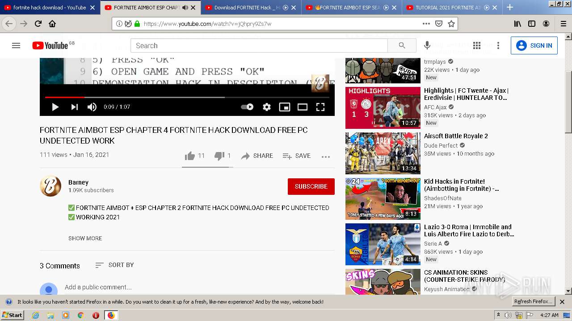Image resolution: width=572 pixels, height=321 pixels.
Task: Focus the YouTube search box
Action: [259, 45]
